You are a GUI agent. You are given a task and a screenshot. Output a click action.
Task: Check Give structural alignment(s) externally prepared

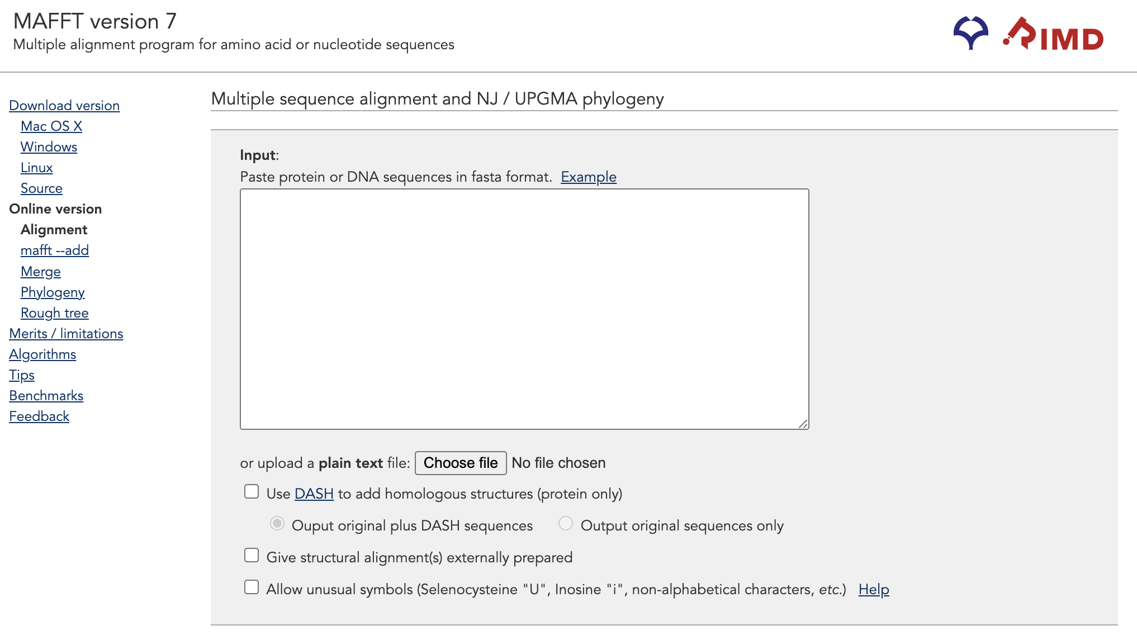point(252,556)
